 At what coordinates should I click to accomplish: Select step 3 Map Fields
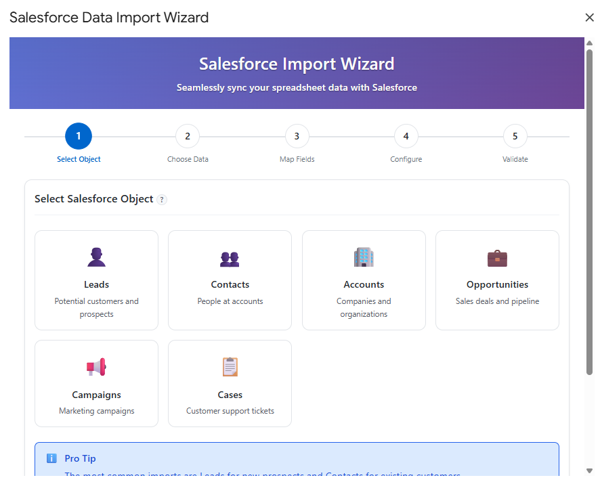[x=297, y=136]
